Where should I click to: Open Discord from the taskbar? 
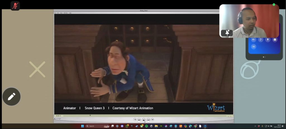pyautogui.click(x=122, y=126)
